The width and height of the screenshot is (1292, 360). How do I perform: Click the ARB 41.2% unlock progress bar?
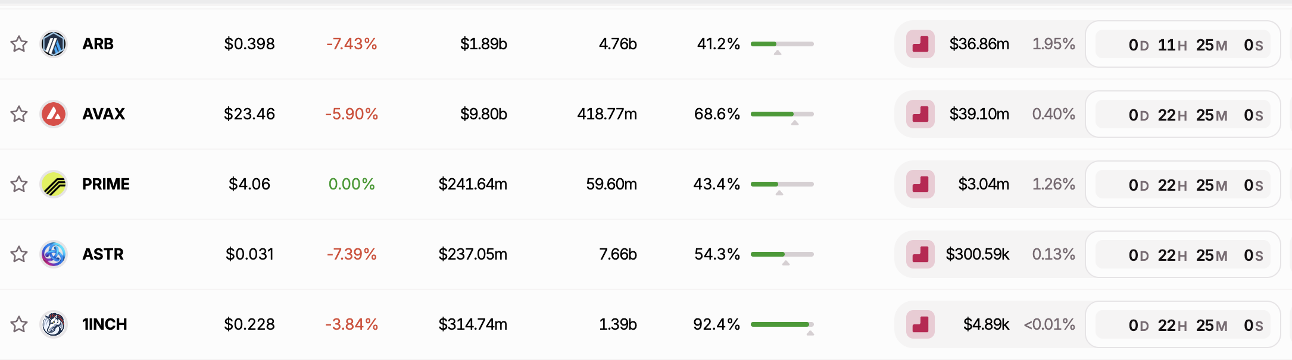(782, 44)
